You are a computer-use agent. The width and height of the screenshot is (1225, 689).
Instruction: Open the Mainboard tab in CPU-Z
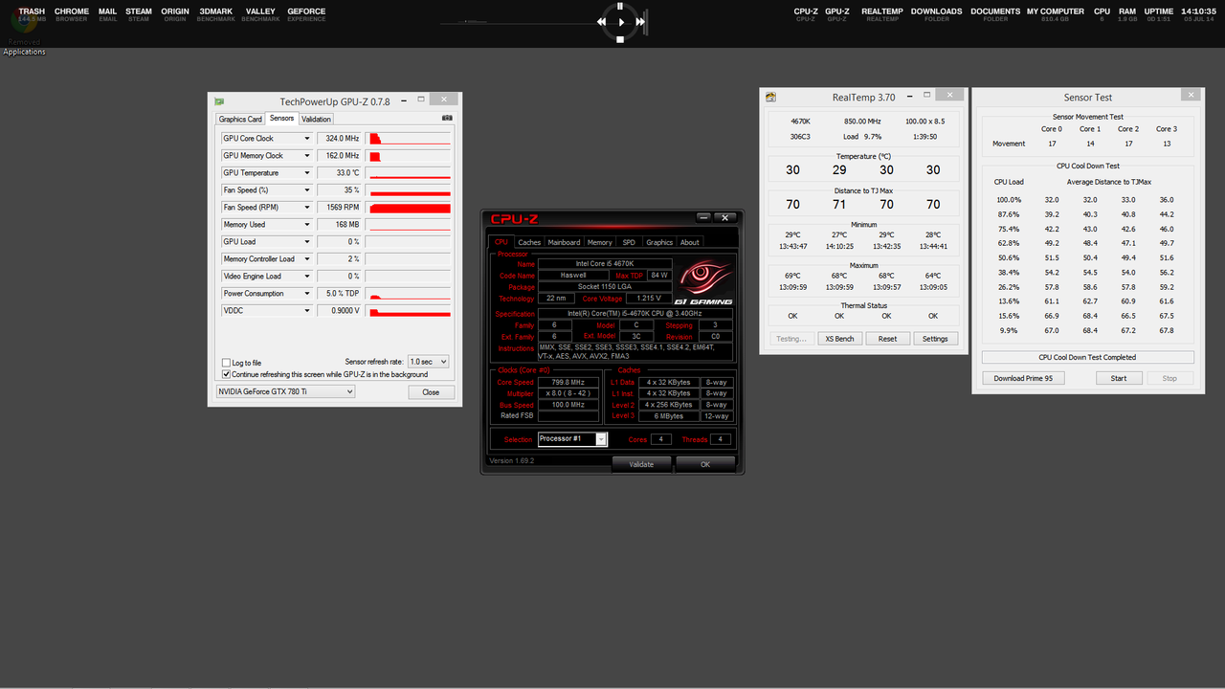click(x=564, y=242)
